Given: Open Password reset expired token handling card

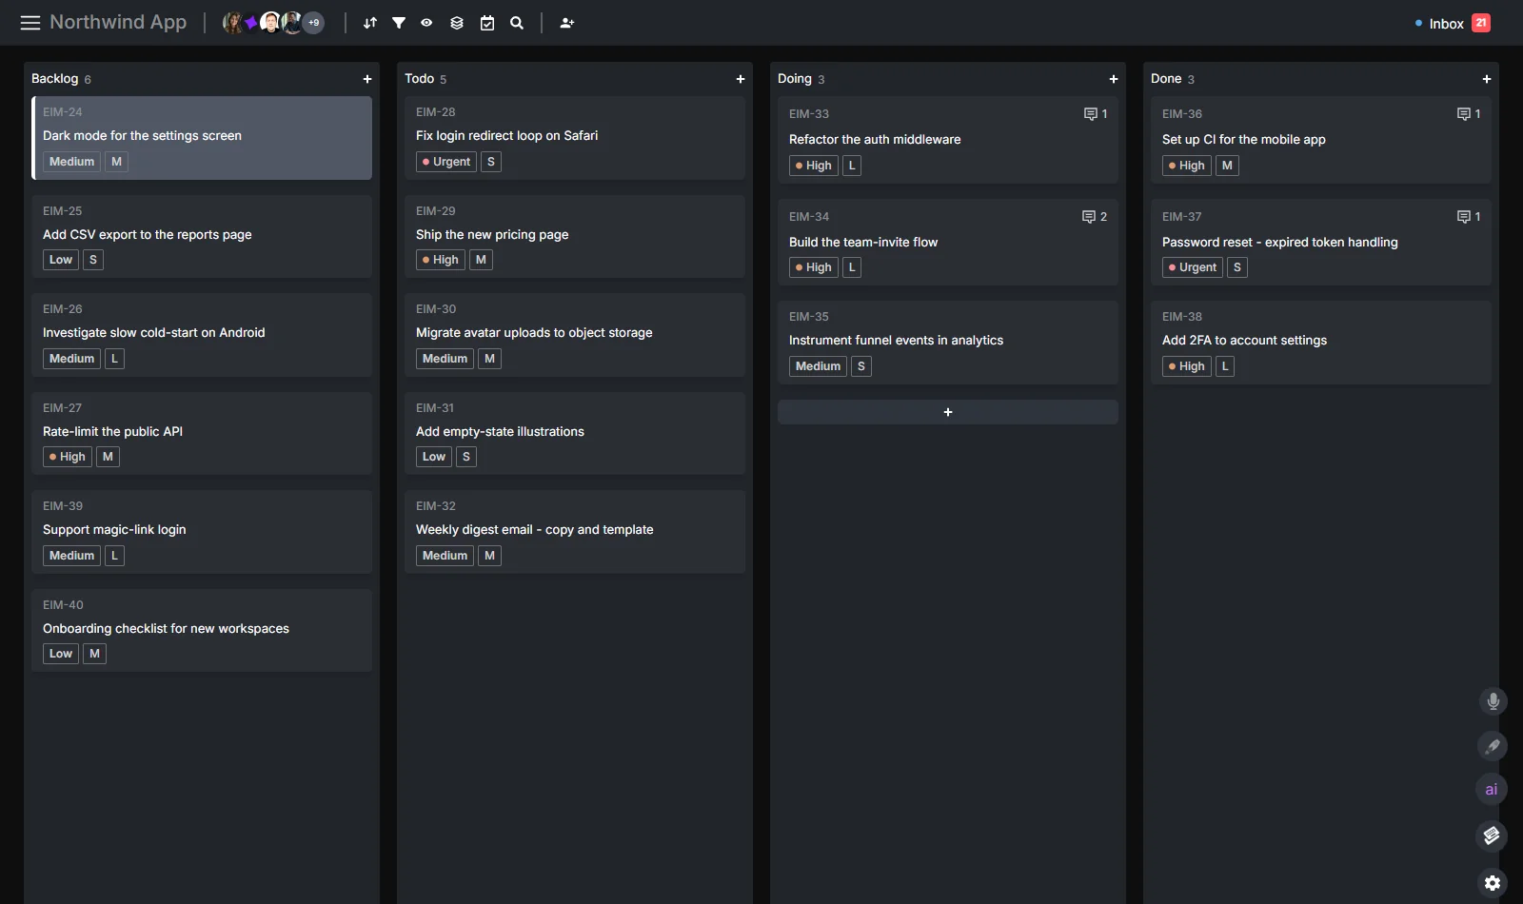Looking at the screenshot, I should (x=1321, y=243).
